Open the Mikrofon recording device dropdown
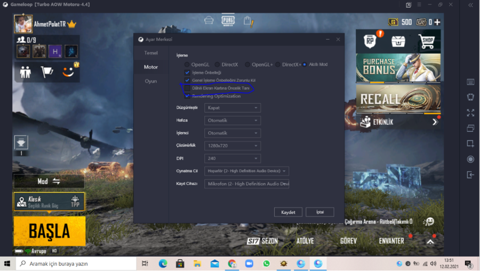This screenshot has height=271, width=480. (246, 184)
